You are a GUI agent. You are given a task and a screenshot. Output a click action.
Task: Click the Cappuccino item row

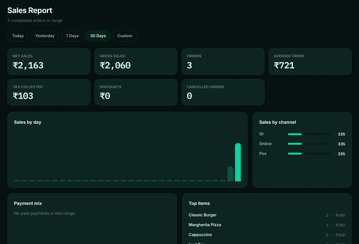(x=267, y=235)
